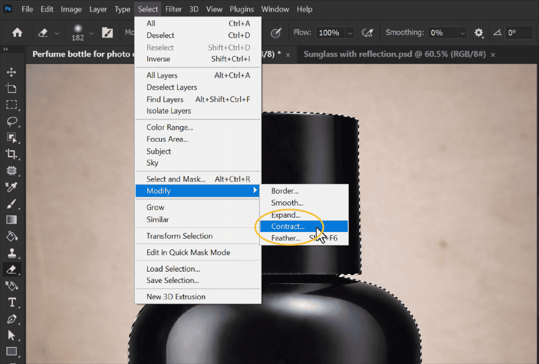Select the Move tool
Screen dimensions: 539x364
[x=11, y=72]
